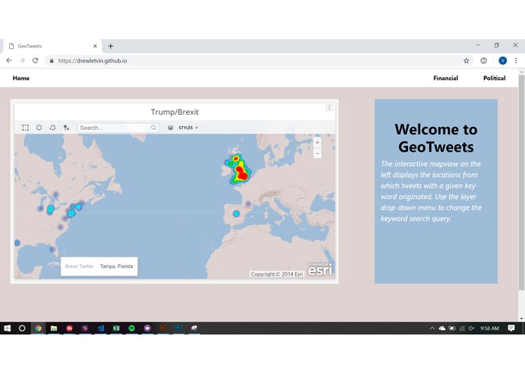Screen dimensions: 525x373
Task: Open Spotify from the taskbar
Action: coord(131,328)
